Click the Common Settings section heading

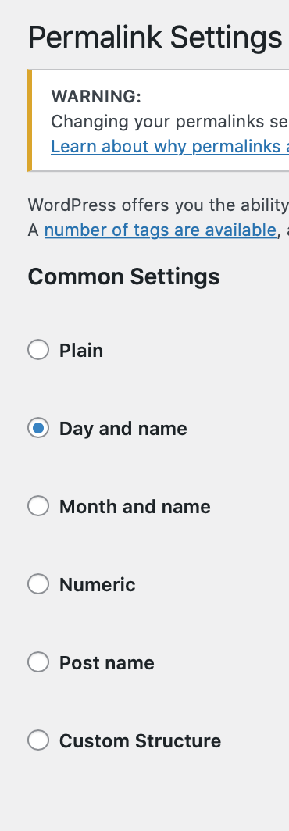[x=123, y=276]
